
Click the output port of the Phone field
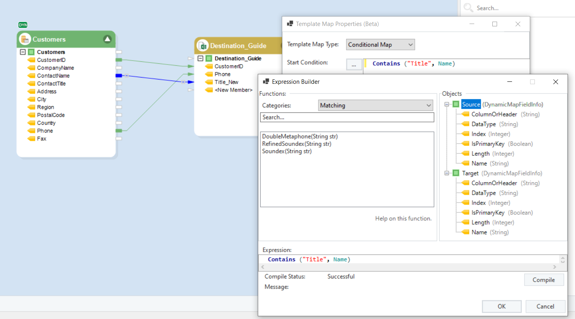pyautogui.click(x=118, y=131)
